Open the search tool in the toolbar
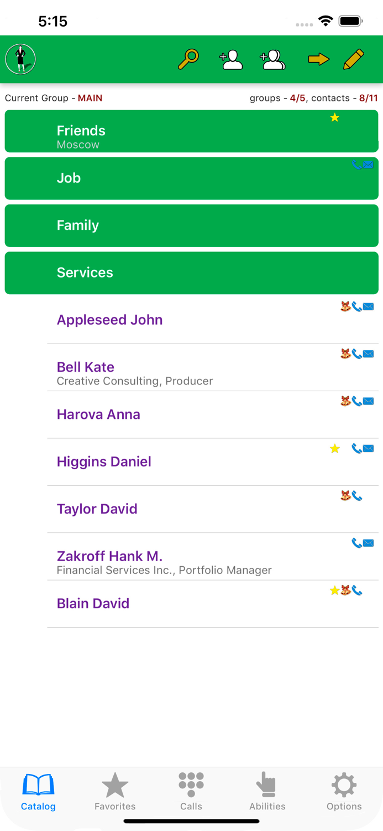The height and width of the screenshot is (831, 383). [188, 58]
